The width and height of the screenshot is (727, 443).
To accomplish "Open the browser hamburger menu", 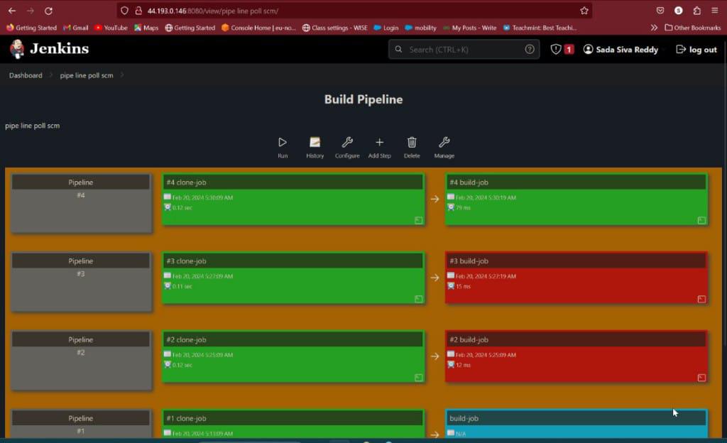I will click(714, 11).
